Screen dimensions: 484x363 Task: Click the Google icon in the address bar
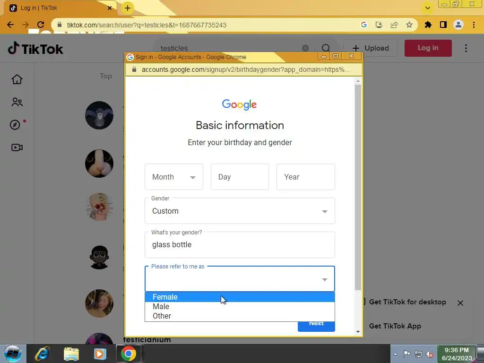[364, 25]
